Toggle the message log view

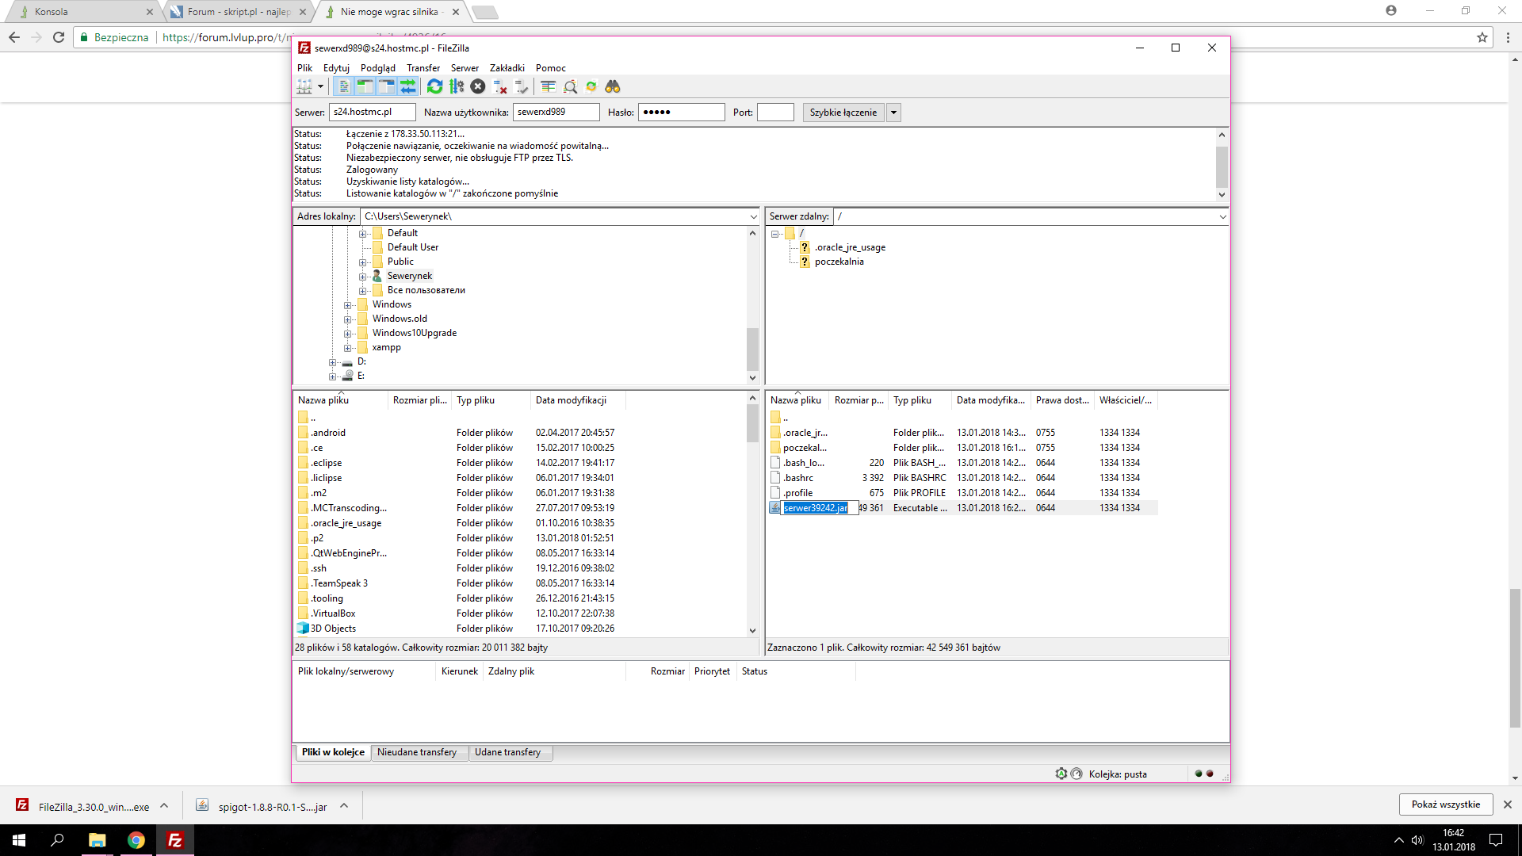344,86
